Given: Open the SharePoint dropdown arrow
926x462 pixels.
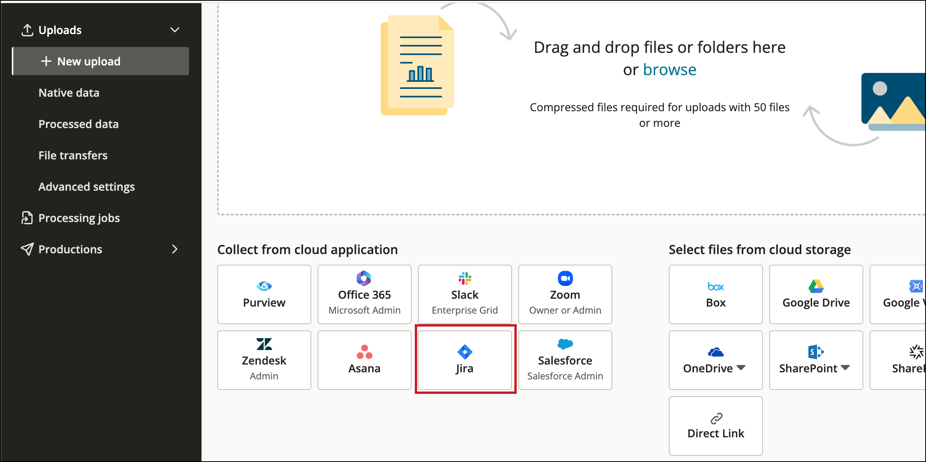Looking at the screenshot, I should pyautogui.click(x=845, y=368).
